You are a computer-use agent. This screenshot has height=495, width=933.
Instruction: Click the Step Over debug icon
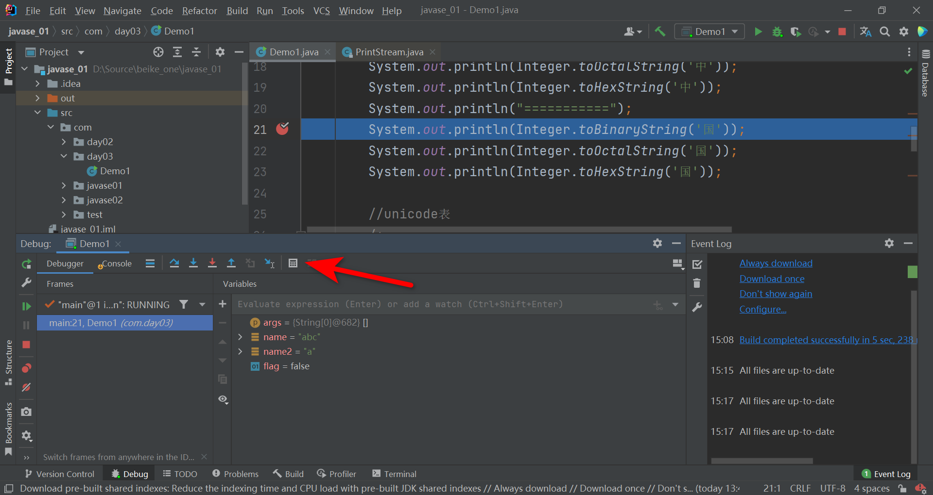[x=174, y=263]
